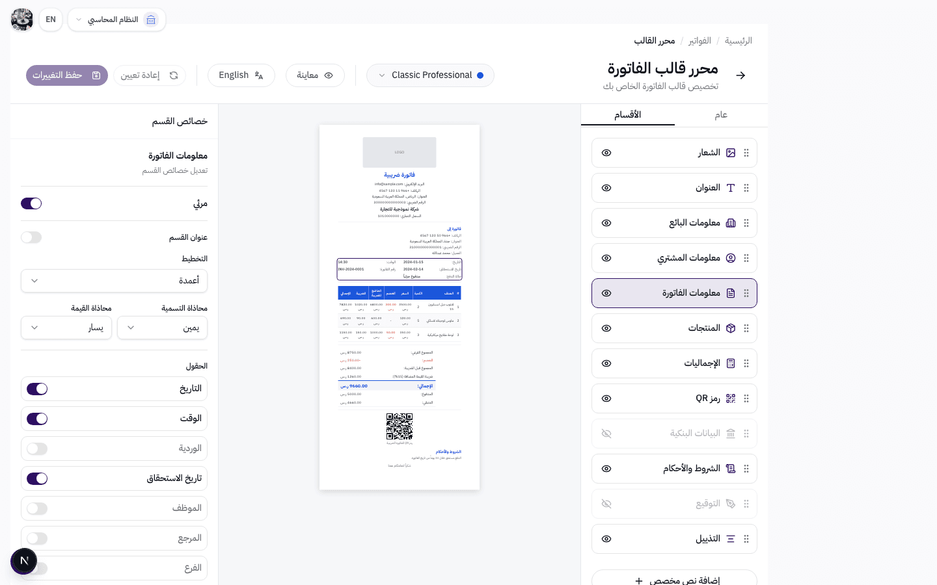This screenshot has width=937, height=585.
Task: Click the البيانات البنكية bank icon
Action: pos(731,434)
